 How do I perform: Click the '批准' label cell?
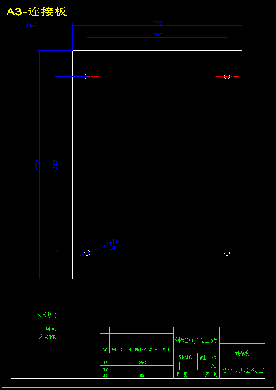(x=142, y=375)
